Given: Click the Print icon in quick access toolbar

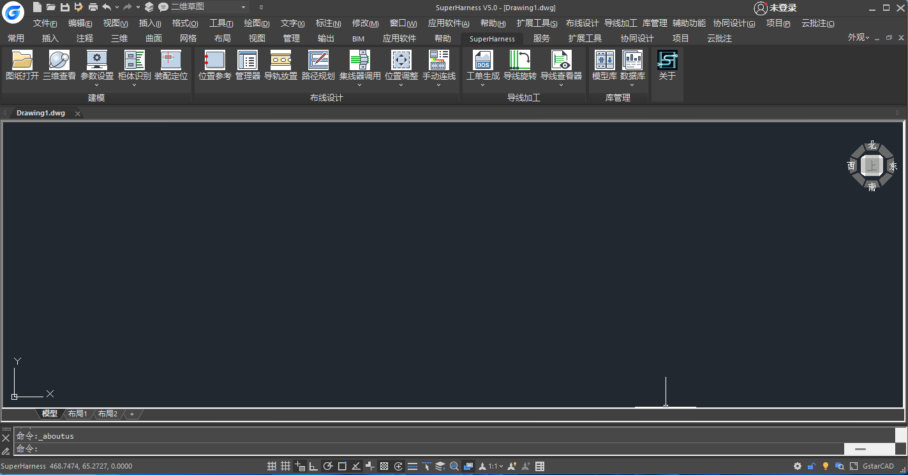Looking at the screenshot, I should [x=93, y=7].
